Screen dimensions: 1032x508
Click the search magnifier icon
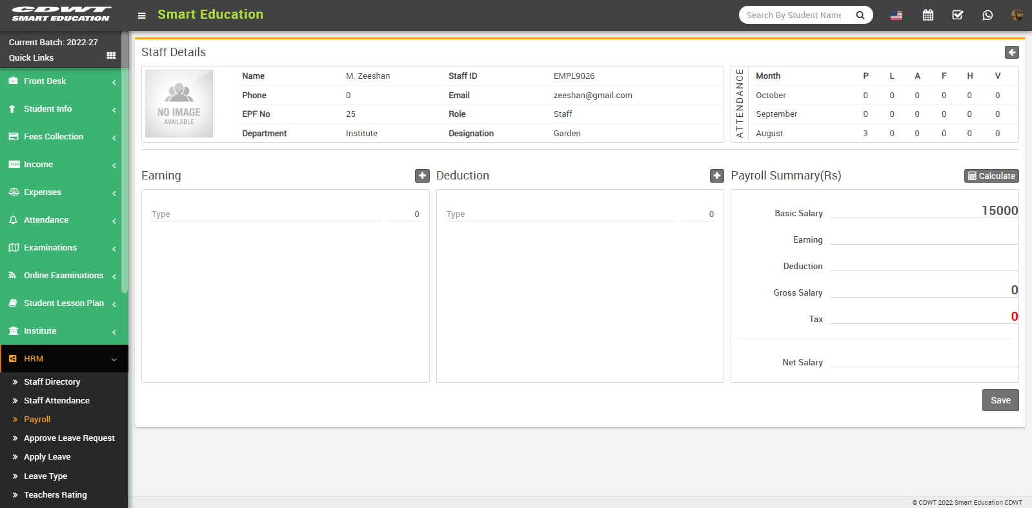tap(860, 15)
